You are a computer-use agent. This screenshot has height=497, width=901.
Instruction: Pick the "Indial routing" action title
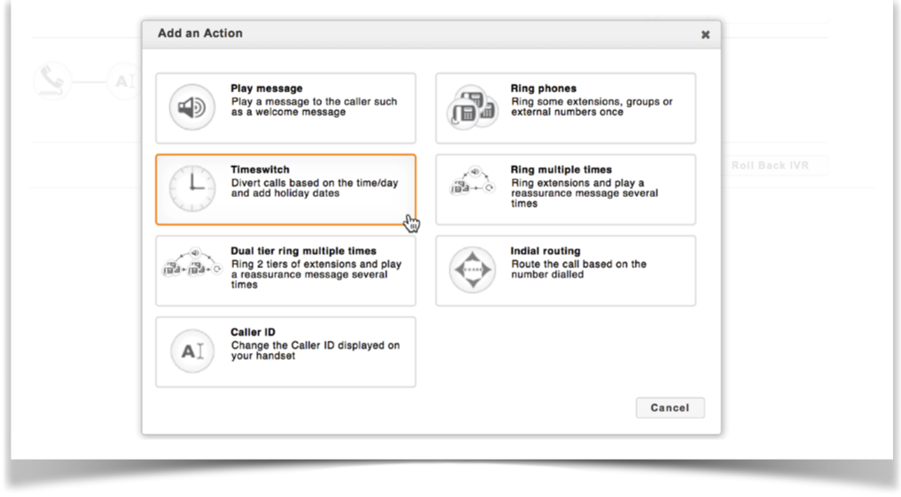[545, 251]
